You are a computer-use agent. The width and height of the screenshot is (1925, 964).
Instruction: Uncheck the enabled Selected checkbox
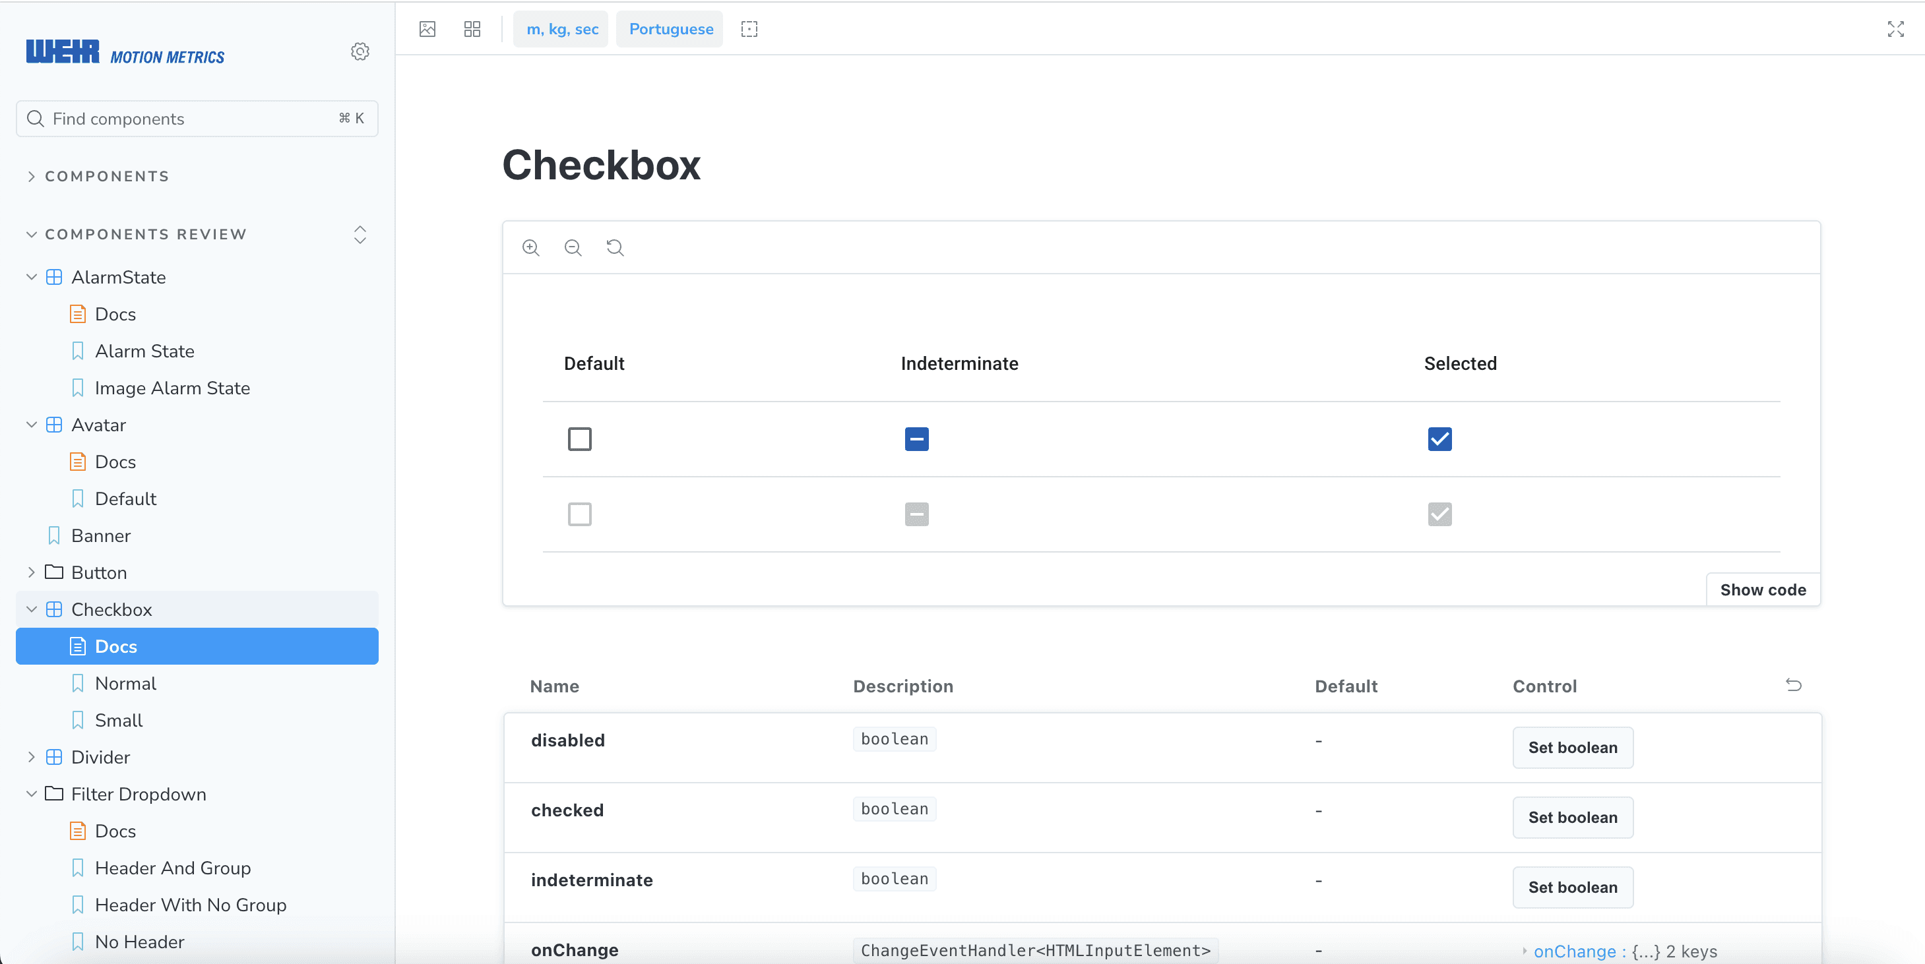pyautogui.click(x=1439, y=439)
